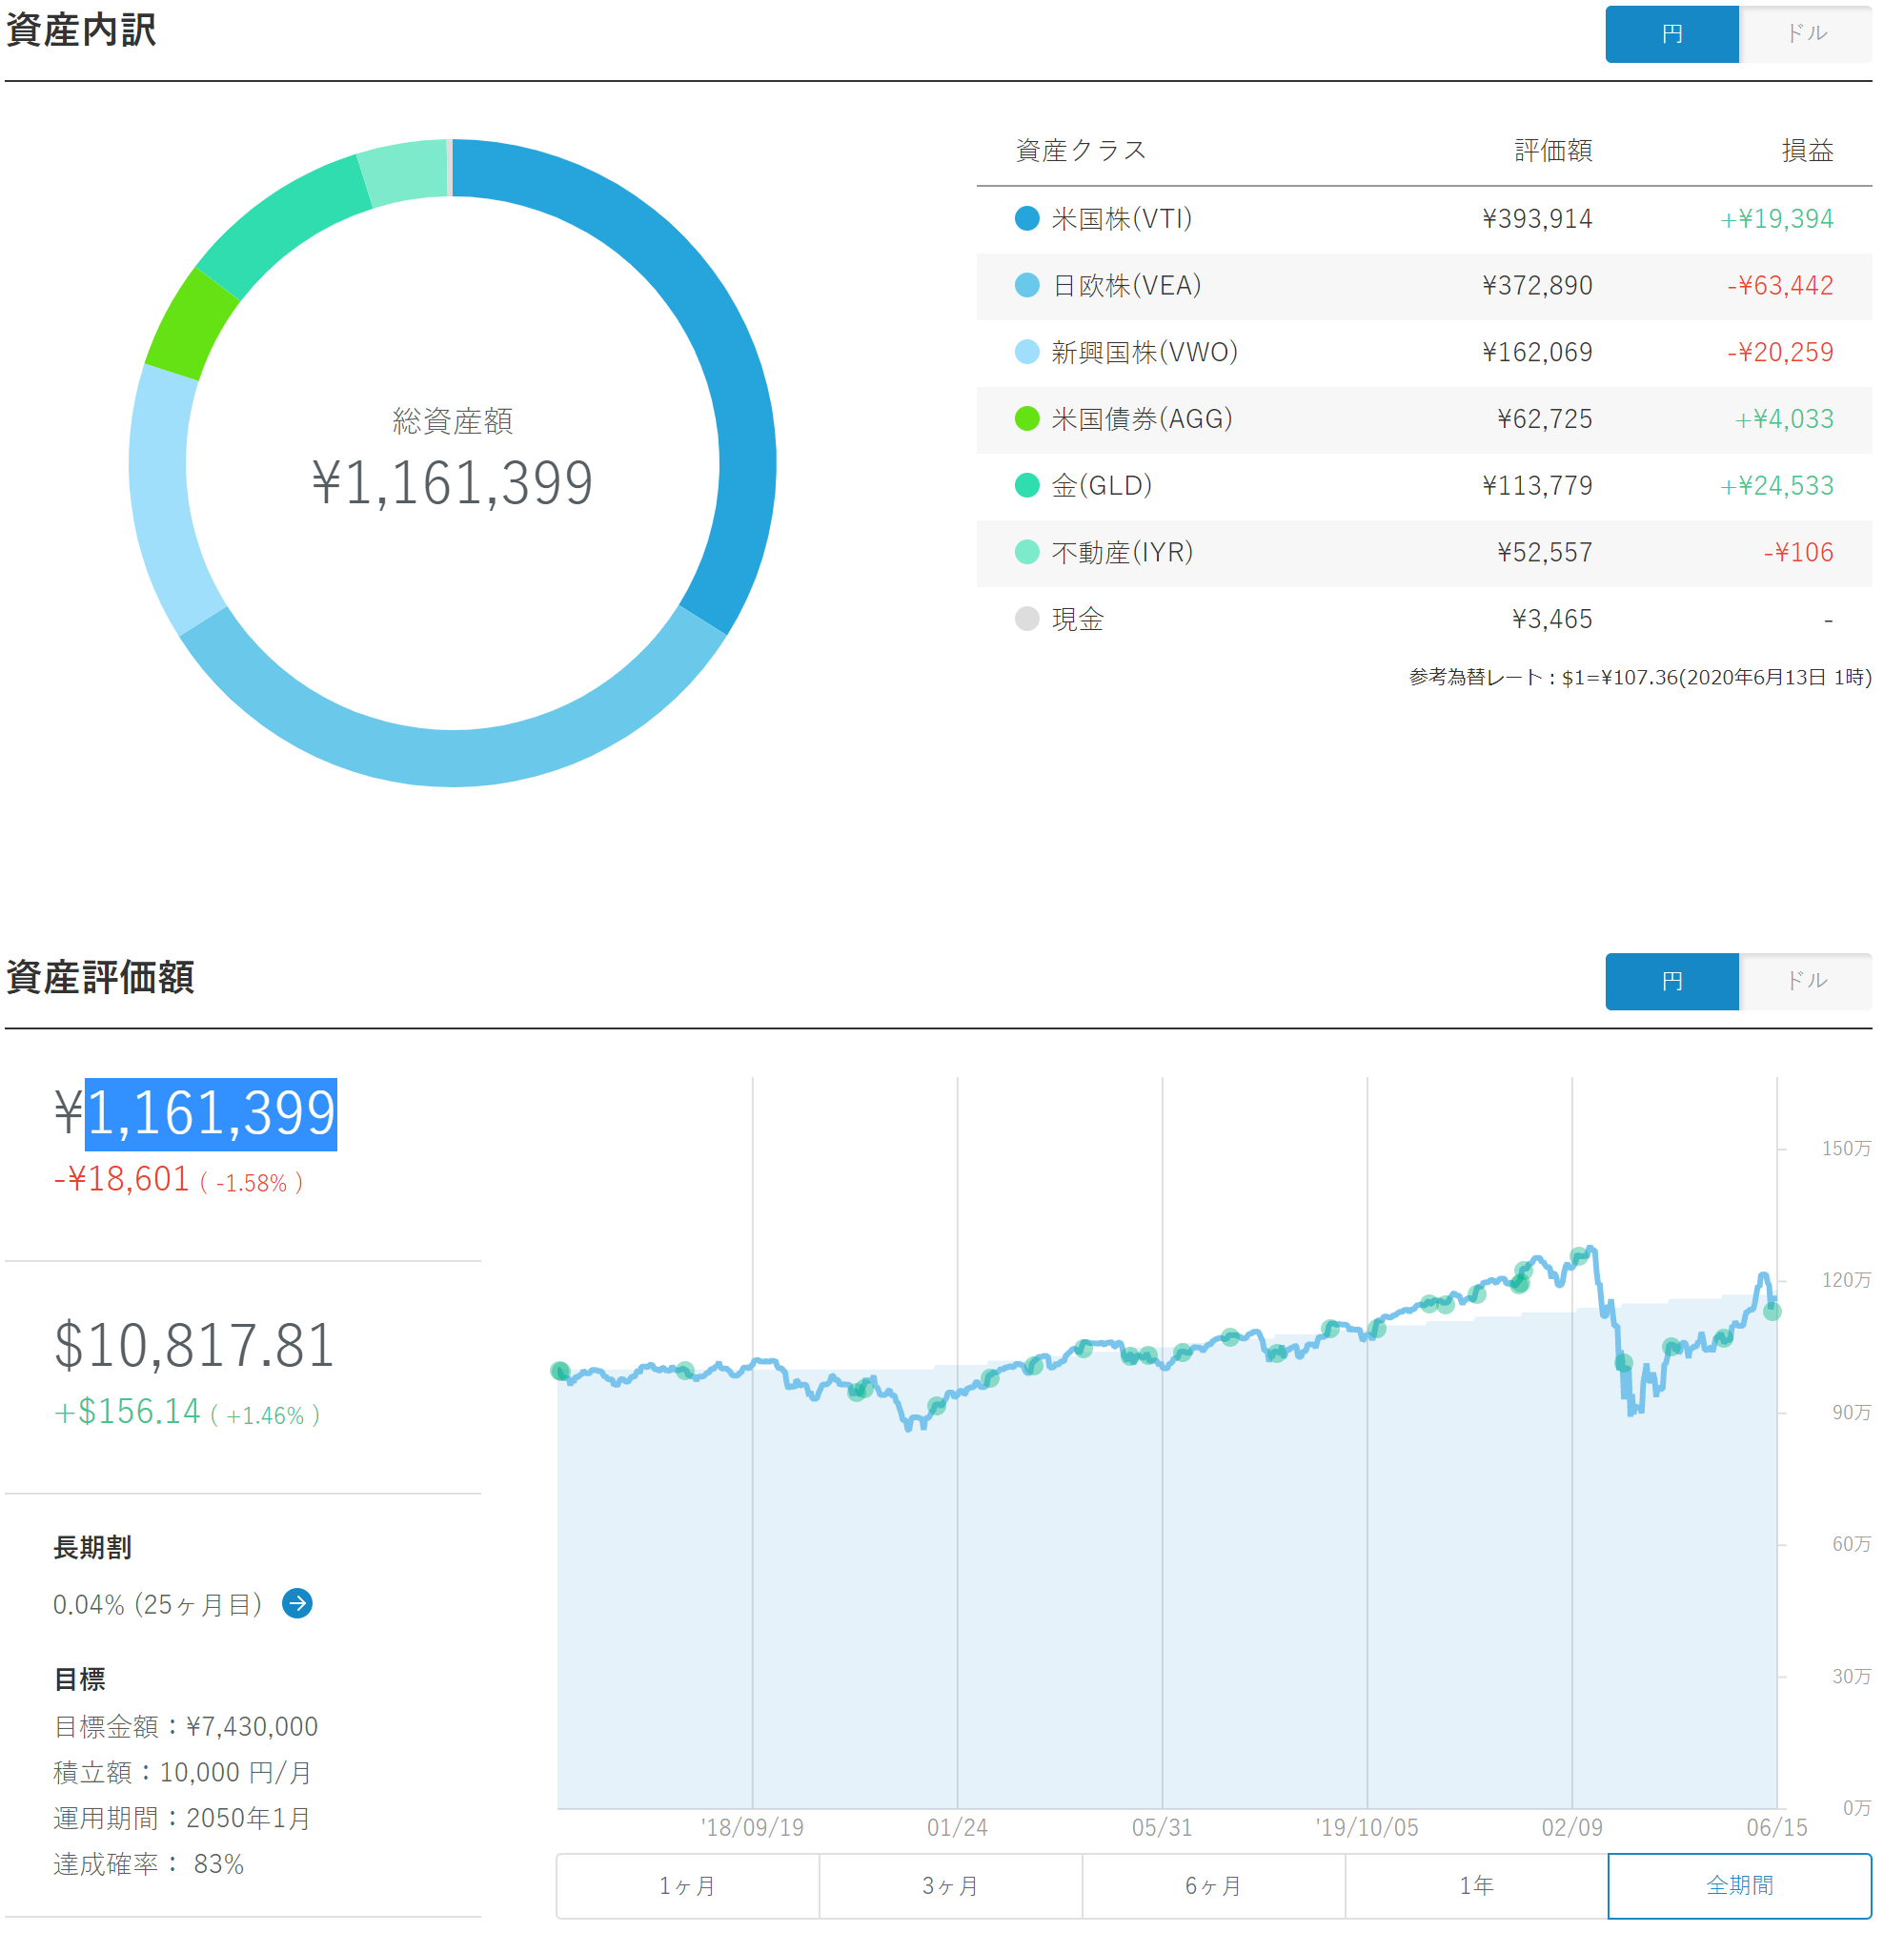The image size is (1904, 1933).
Task: Click the 新興国株(VWO) legend dot
Action: click(1027, 352)
